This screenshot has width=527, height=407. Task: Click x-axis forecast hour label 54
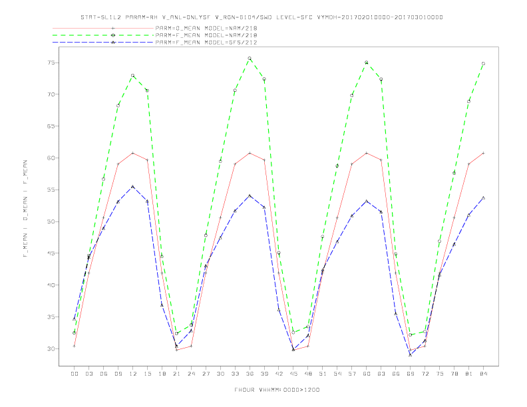coord(337,374)
